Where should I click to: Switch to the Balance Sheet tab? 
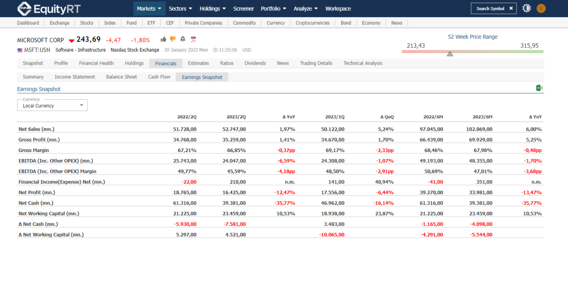tap(121, 77)
